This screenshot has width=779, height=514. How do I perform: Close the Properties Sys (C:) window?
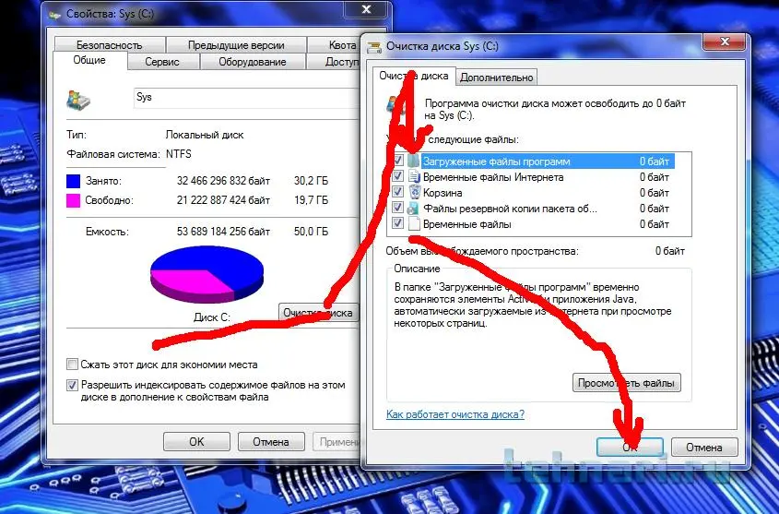click(366, 9)
